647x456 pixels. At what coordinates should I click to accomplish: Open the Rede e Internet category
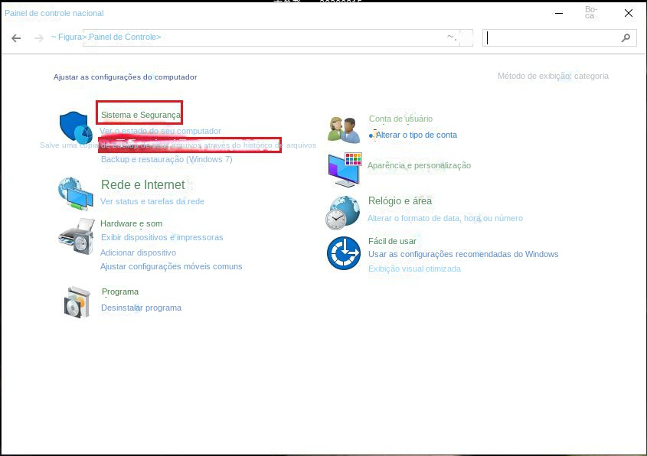click(142, 184)
